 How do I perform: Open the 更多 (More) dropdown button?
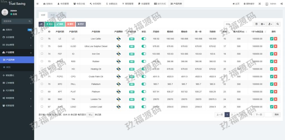(80, 24)
